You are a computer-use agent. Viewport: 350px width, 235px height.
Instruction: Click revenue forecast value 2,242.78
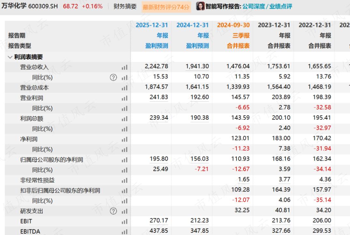coord(156,66)
